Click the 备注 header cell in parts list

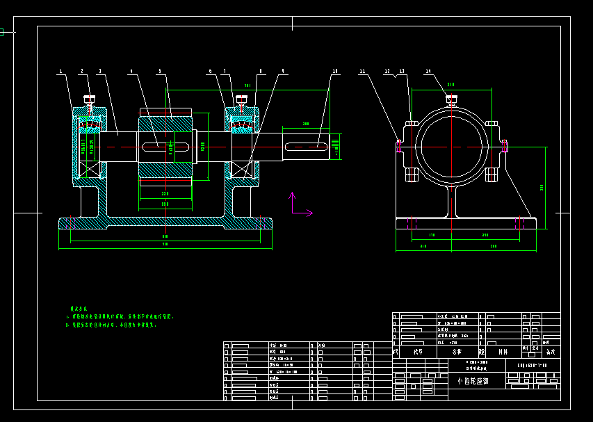point(551,352)
